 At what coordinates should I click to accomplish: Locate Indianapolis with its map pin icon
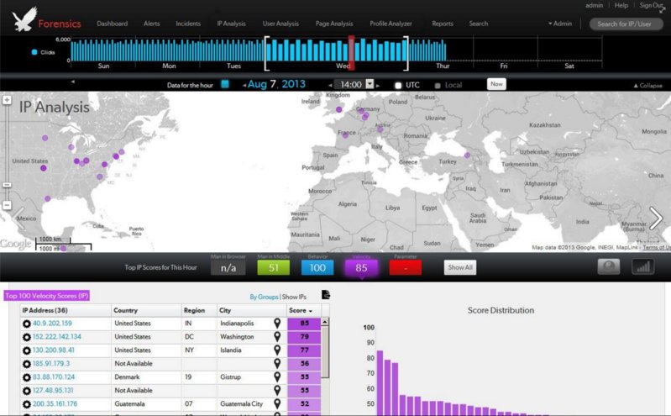(277, 323)
